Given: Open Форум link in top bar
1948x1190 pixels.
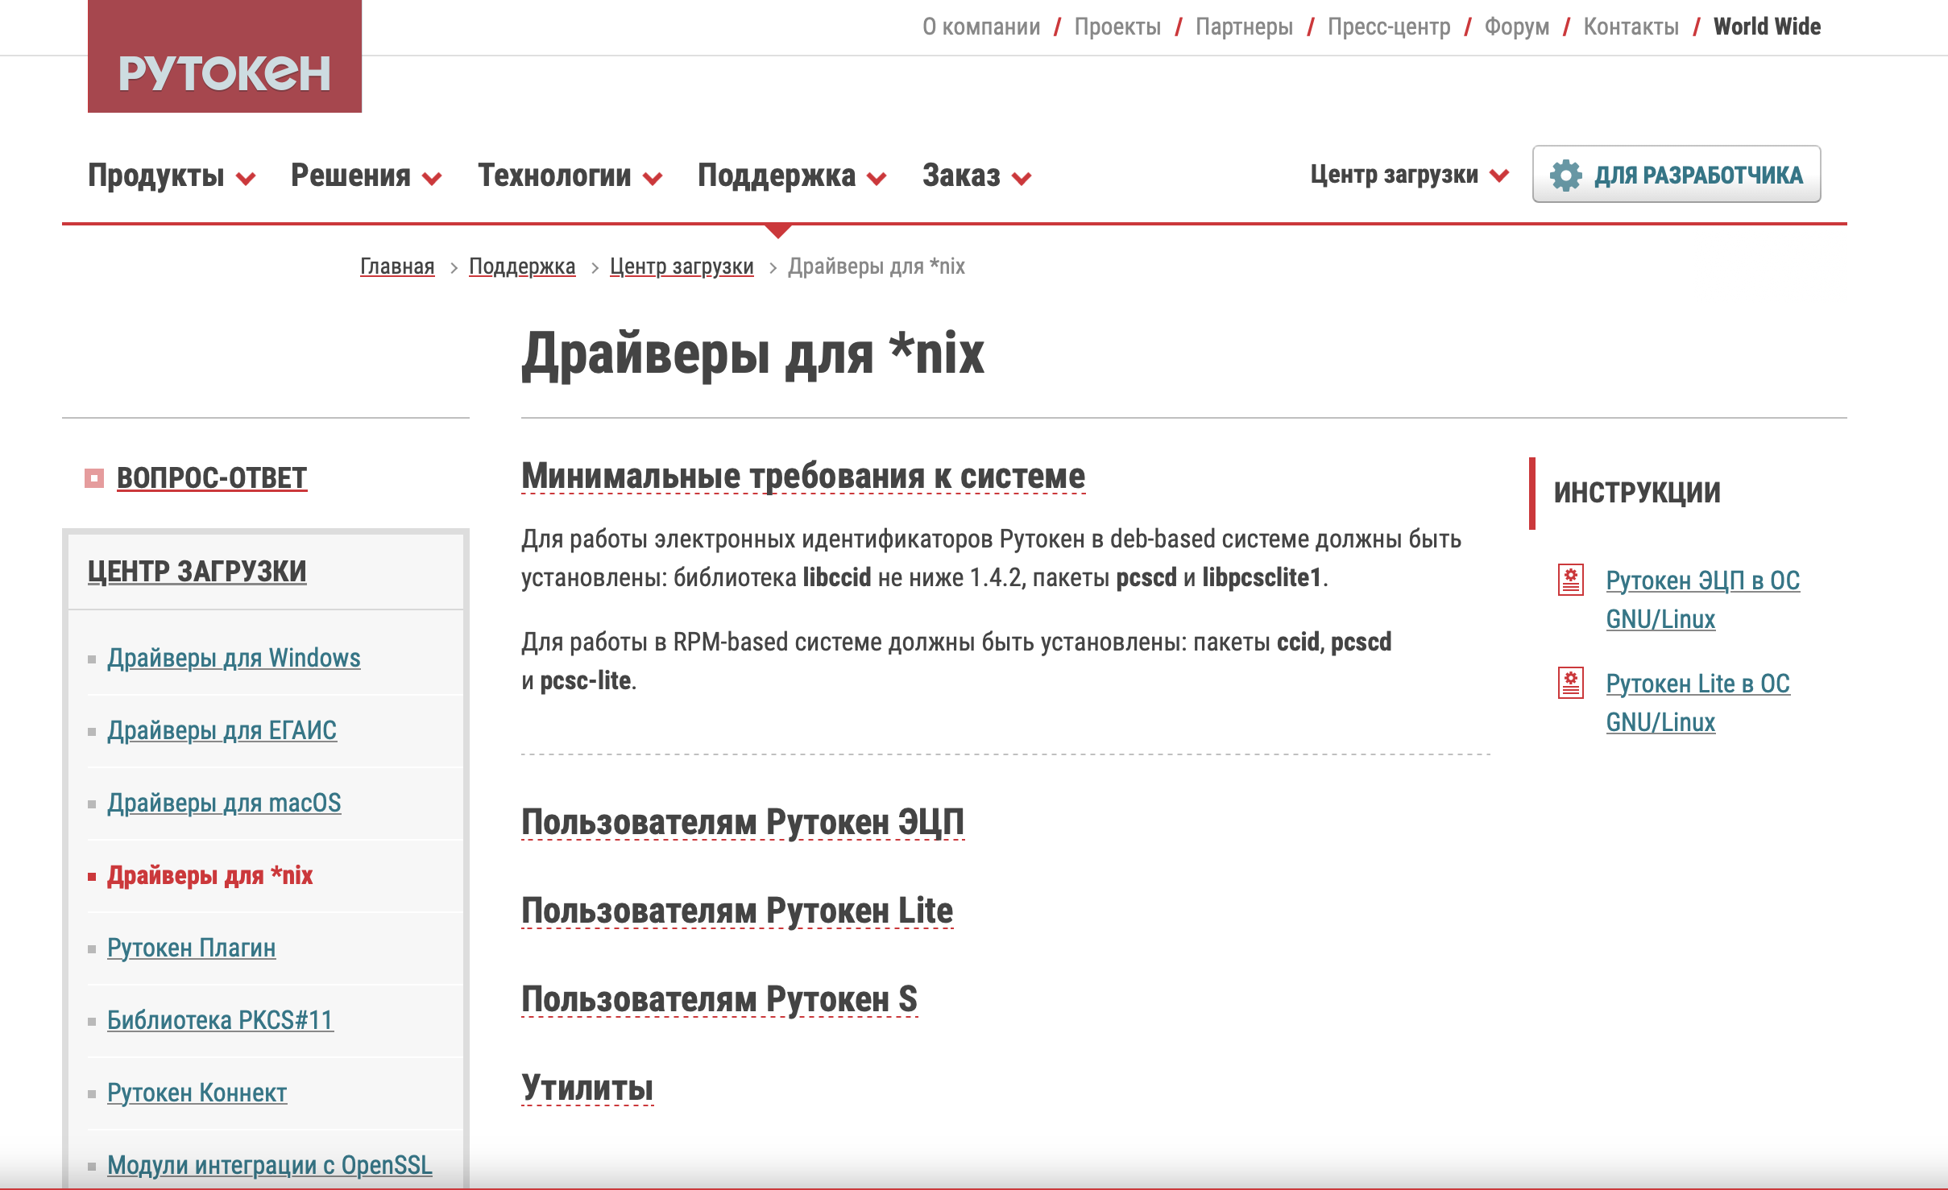Looking at the screenshot, I should (1517, 27).
